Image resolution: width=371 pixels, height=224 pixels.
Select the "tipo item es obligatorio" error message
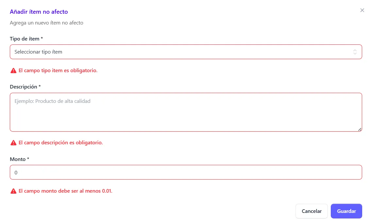pos(58,71)
